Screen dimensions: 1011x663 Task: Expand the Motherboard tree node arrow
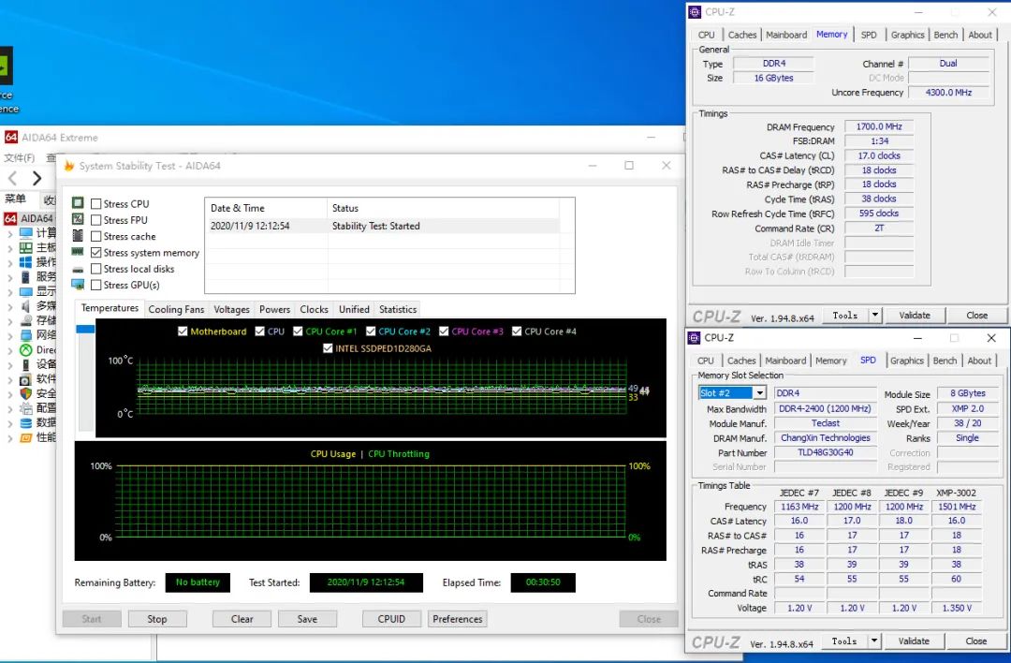(10, 248)
